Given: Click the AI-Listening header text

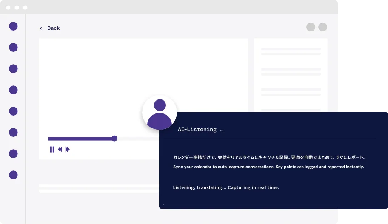Looking at the screenshot, I should tap(200, 129).
